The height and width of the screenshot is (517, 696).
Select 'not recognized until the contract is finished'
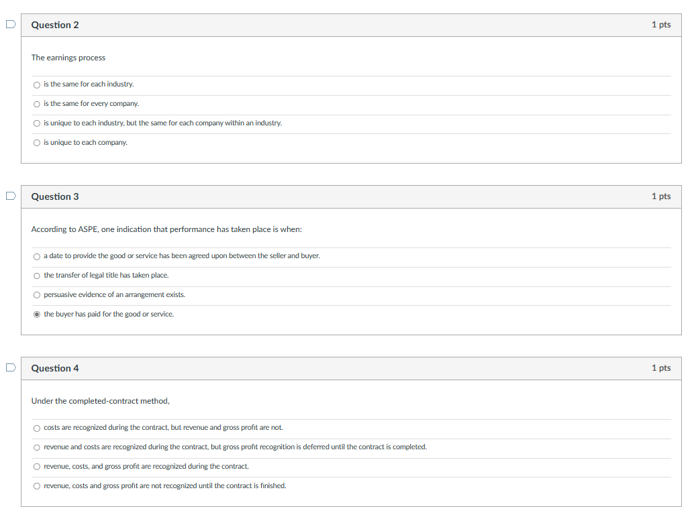(37, 486)
